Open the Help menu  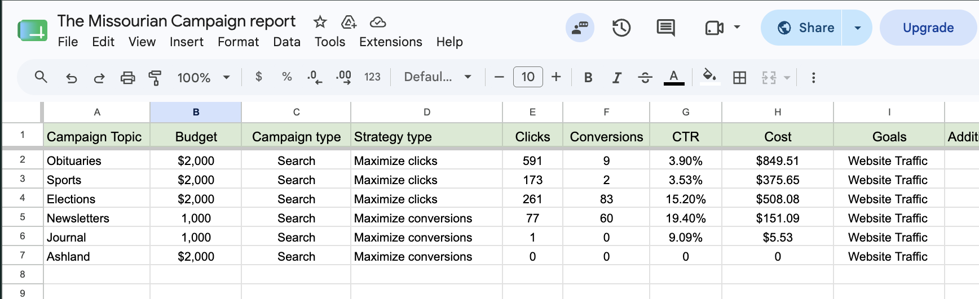click(449, 42)
